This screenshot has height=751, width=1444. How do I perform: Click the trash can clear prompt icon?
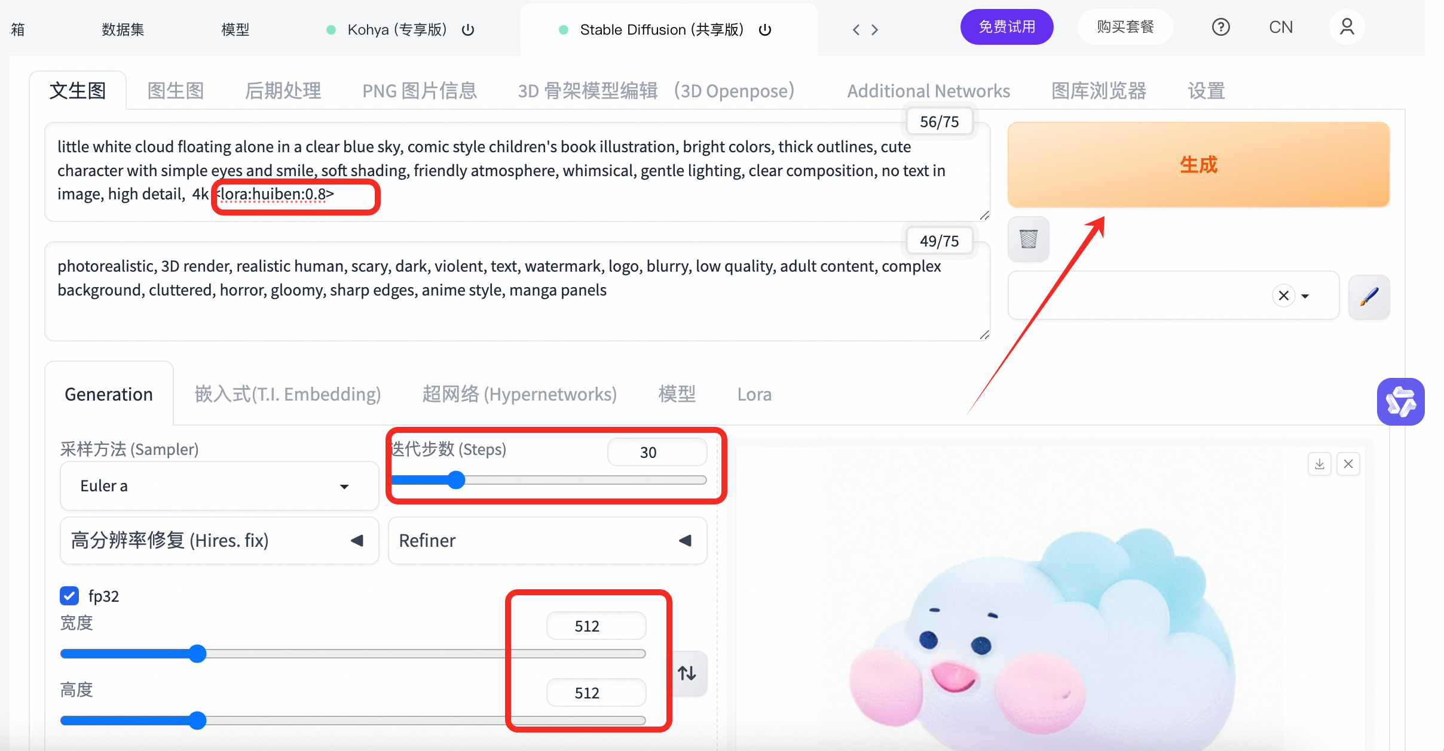(1028, 239)
